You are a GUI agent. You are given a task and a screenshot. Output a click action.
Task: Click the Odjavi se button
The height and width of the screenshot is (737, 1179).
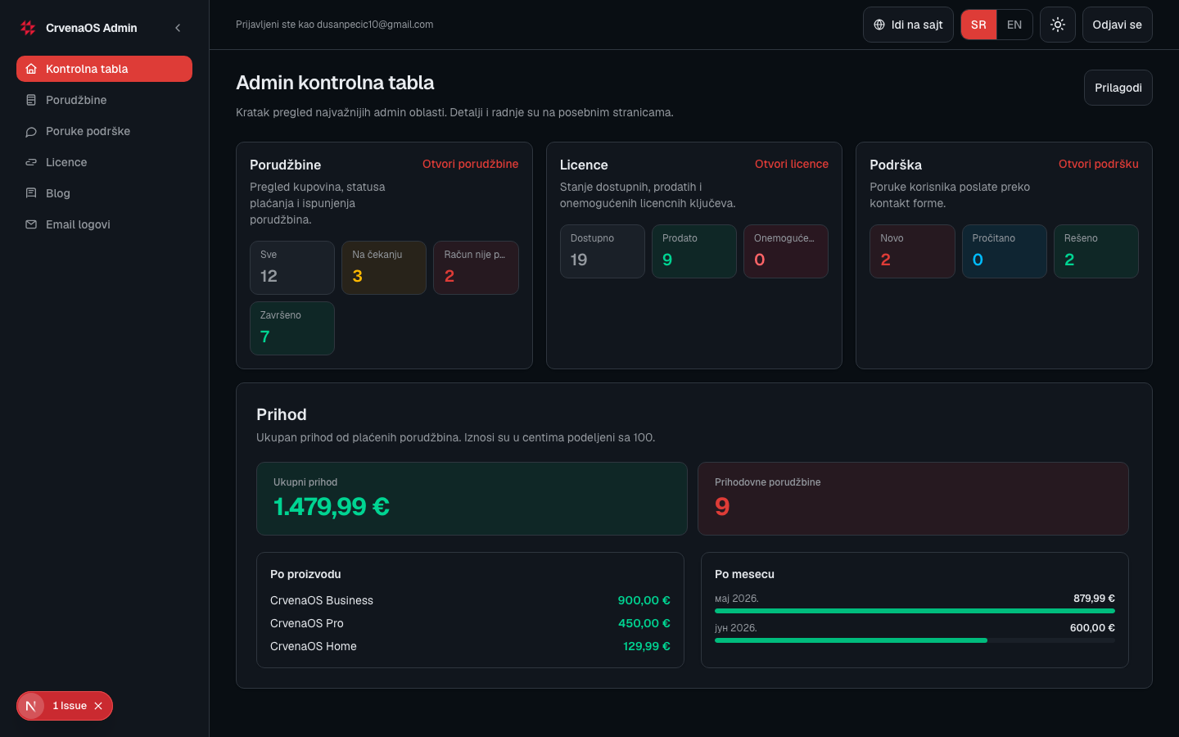[1117, 25]
